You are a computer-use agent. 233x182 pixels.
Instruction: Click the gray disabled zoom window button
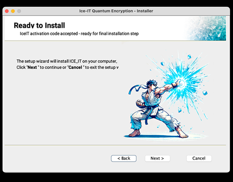pyautogui.click(x=19, y=11)
